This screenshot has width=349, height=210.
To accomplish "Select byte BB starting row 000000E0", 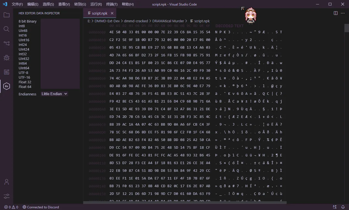I will point(112,140).
